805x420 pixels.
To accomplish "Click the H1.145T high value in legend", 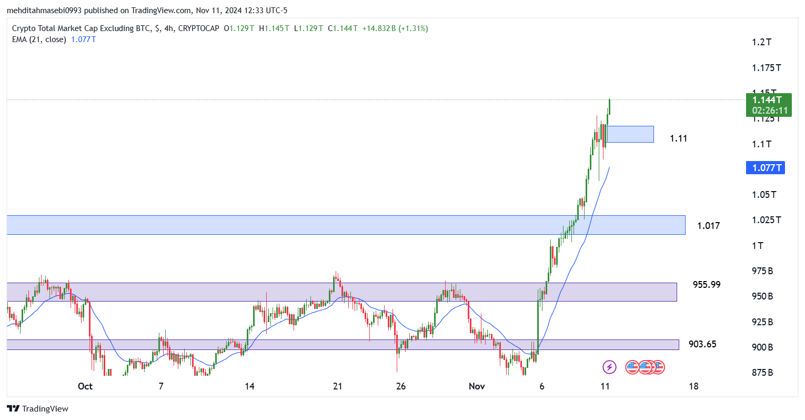I will click(274, 28).
